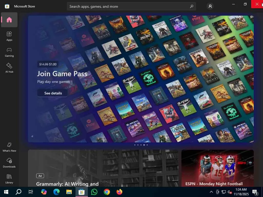Screen dimensions: 263x197
Task: Open the Gaming section
Action: coord(9,52)
